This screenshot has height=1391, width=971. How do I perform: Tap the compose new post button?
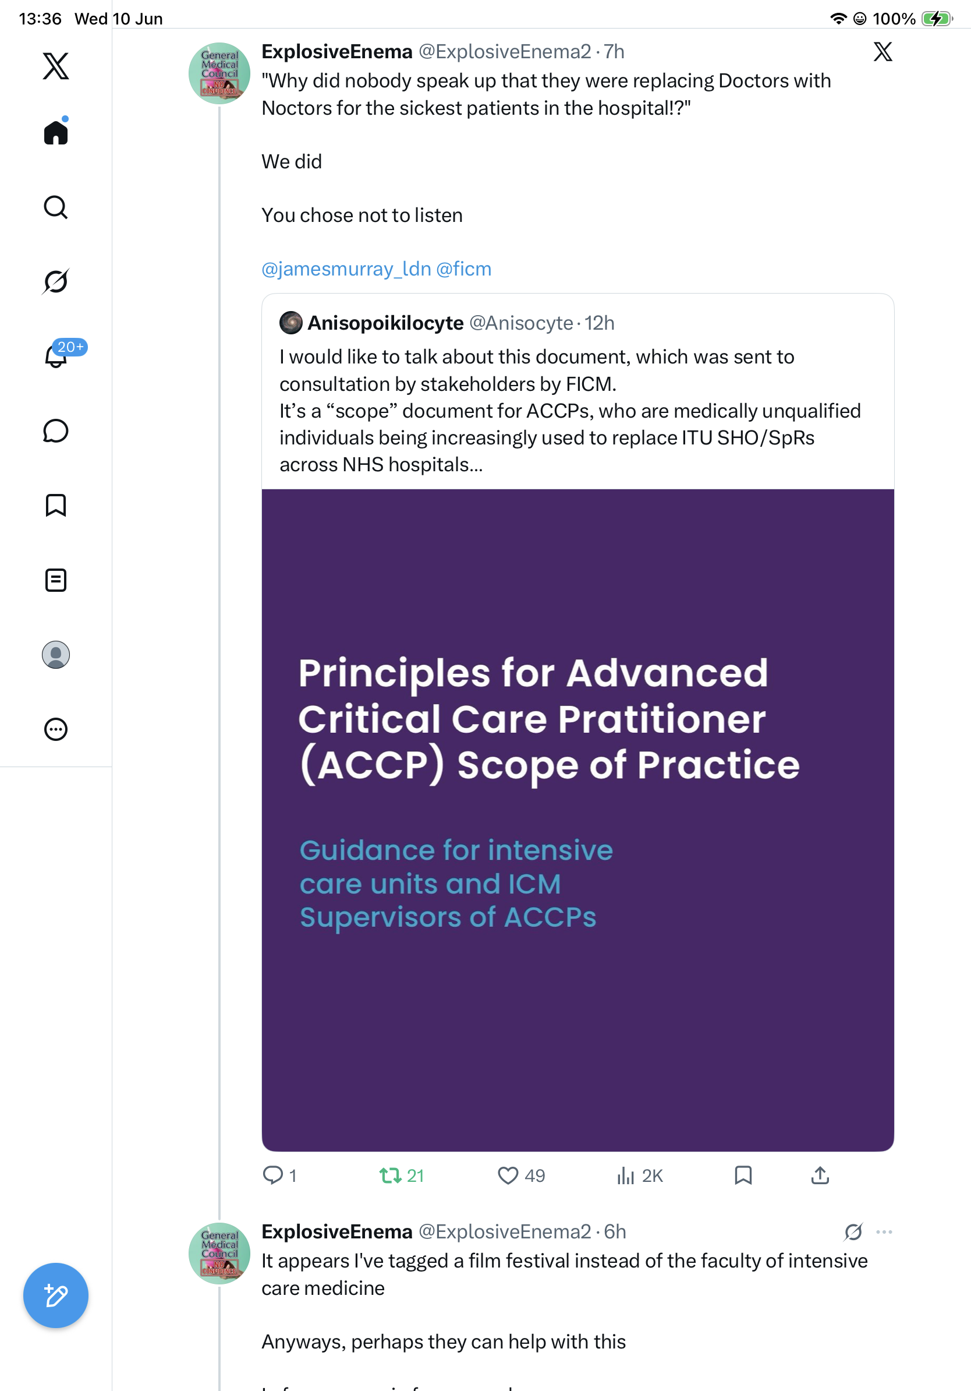[x=56, y=1295]
